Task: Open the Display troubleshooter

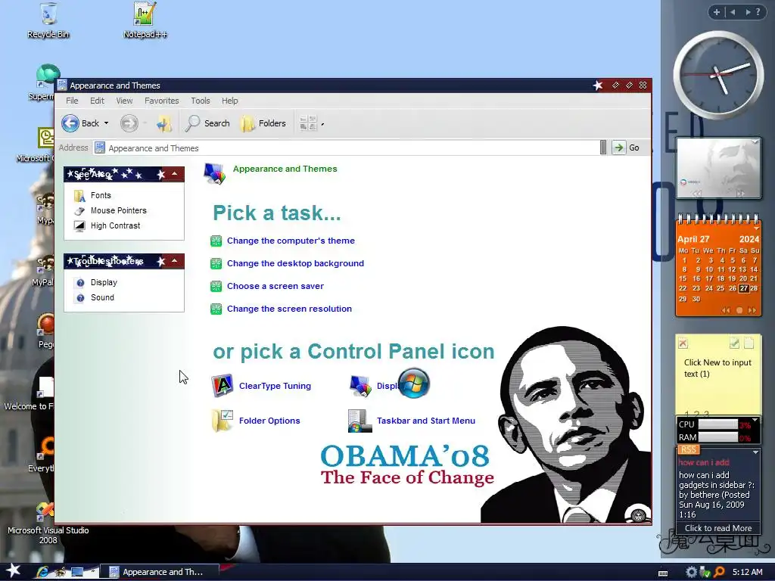Action: click(x=104, y=283)
